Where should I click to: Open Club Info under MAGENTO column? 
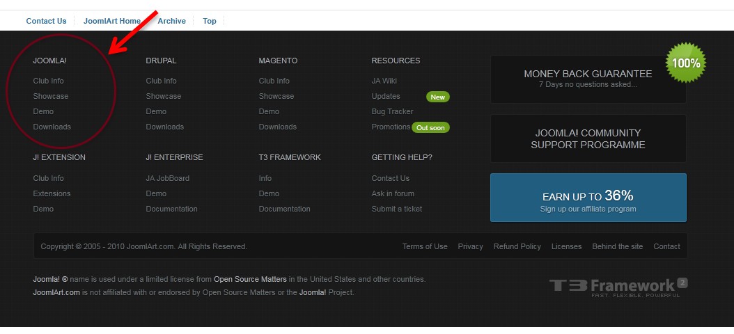[274, 81]
